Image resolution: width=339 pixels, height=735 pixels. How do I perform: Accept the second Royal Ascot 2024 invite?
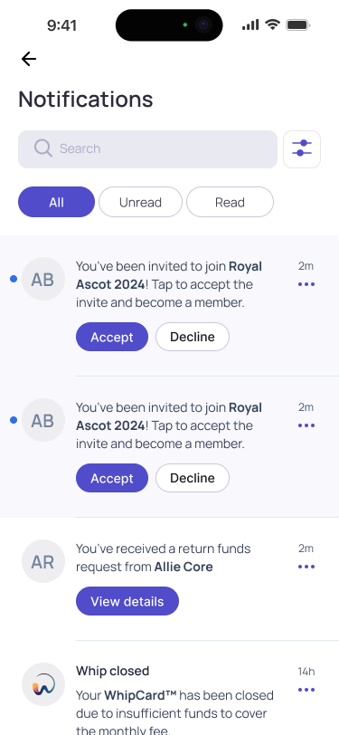112,478
